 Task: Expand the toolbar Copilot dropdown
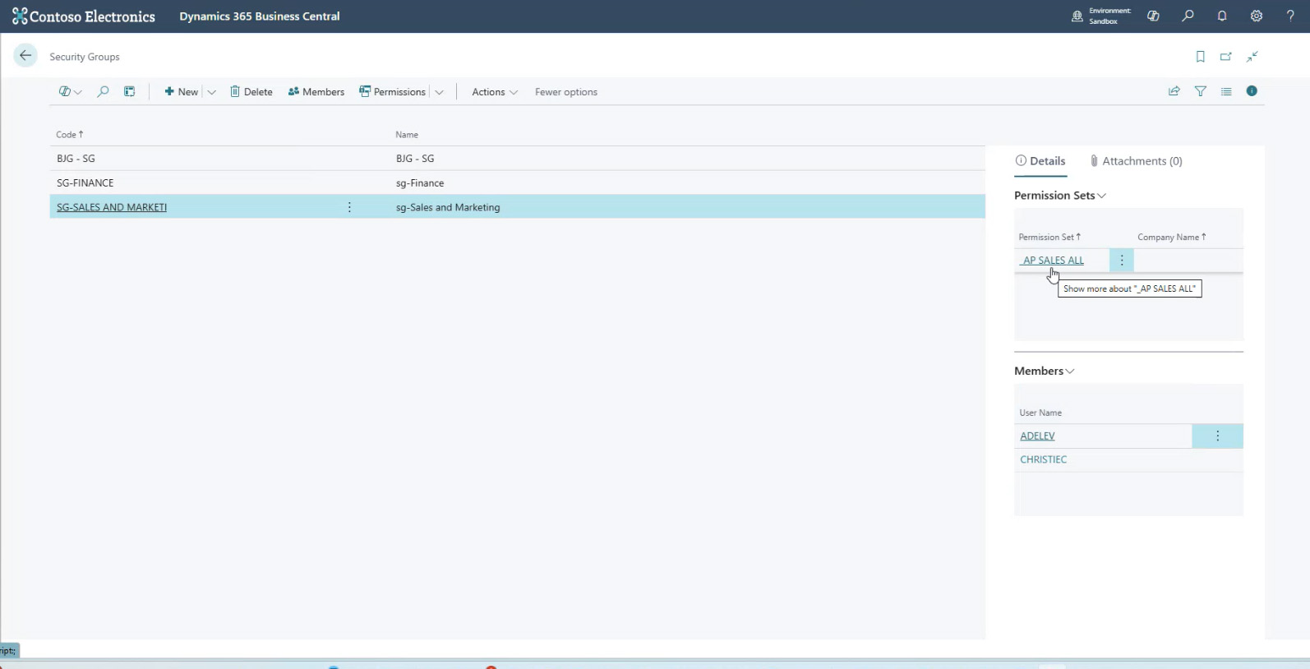pos(71,91)
